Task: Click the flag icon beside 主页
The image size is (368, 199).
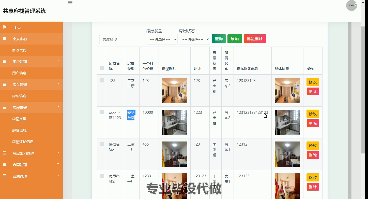Action: click(x=5, y=27)
